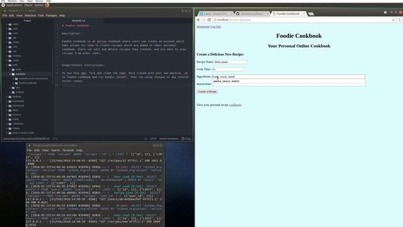Click the GitHub favicon on the second tab
This screenshot has width=403, height=227.
point(237,14)
